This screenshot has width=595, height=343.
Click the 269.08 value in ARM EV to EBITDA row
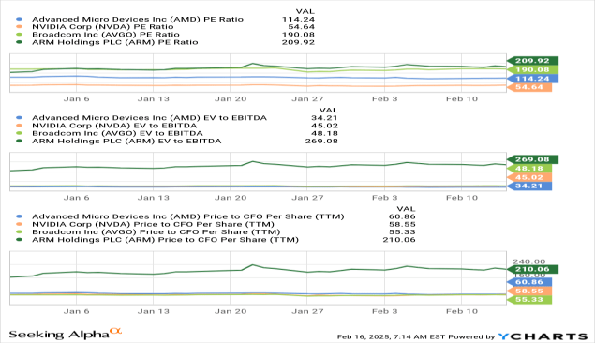click(321, 141)
